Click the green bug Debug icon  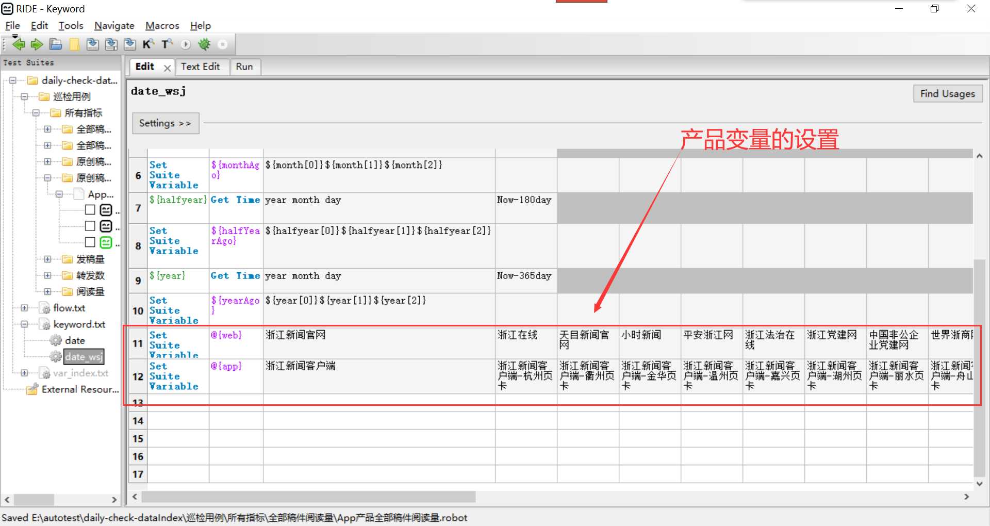(x=204, y=45)
